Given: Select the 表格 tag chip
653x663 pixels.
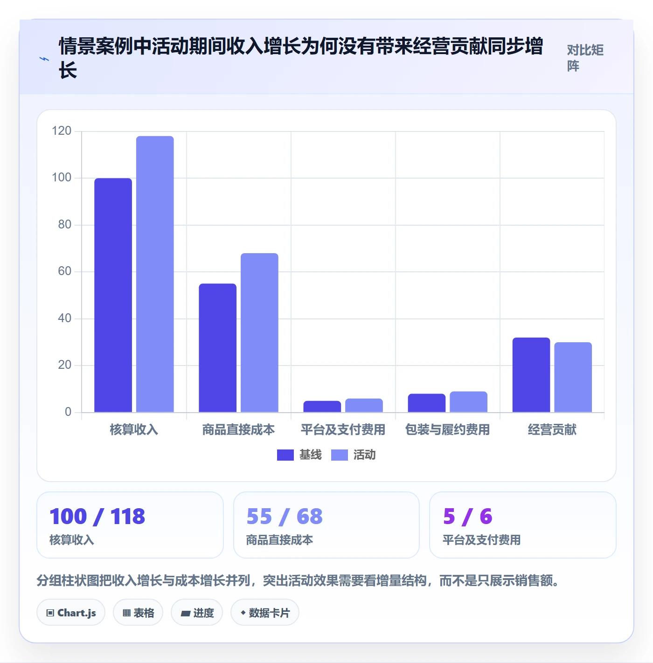Looking at the screenshot, I should pyautogui.click(x=138, y=613).
